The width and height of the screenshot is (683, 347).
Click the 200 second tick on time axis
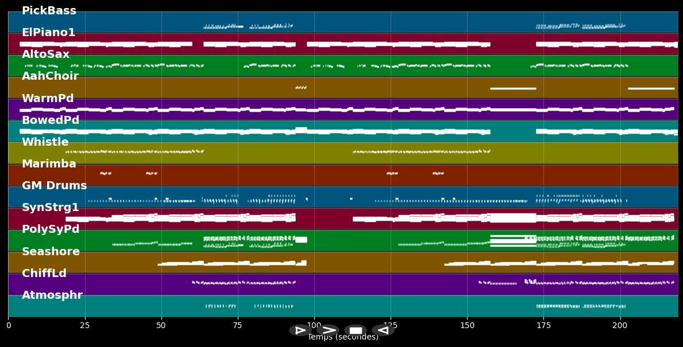(620, 325)
